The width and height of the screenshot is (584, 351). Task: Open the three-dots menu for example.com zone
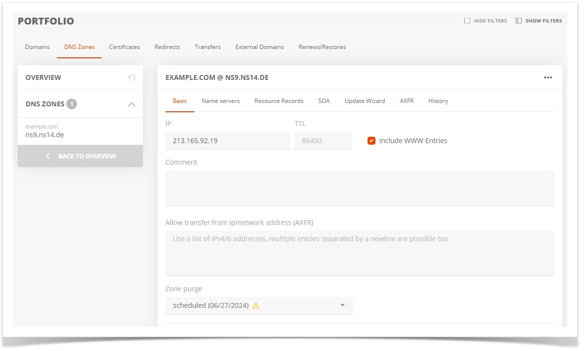(548, 77)
